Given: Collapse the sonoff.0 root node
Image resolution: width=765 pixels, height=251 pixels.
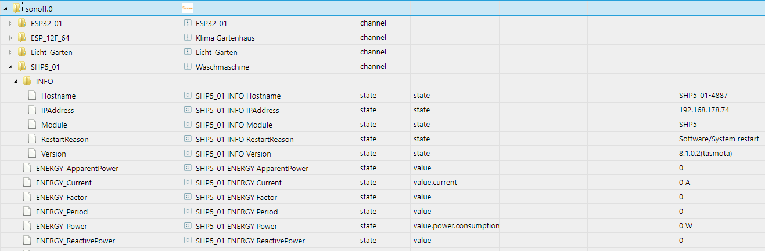Looking at the screenshot, I should pyautogui.click(x=5, y=9).
